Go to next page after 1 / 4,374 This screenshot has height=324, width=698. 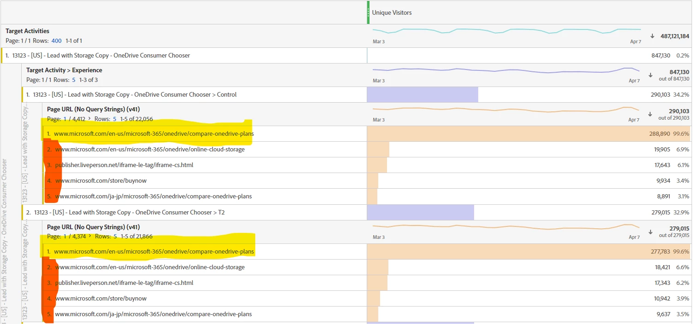pyautogui.click(x=90, y=237)
